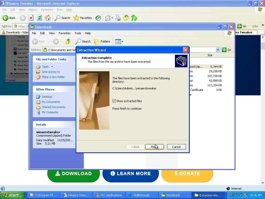Click Go button in IE address bar

pos(242,26)
